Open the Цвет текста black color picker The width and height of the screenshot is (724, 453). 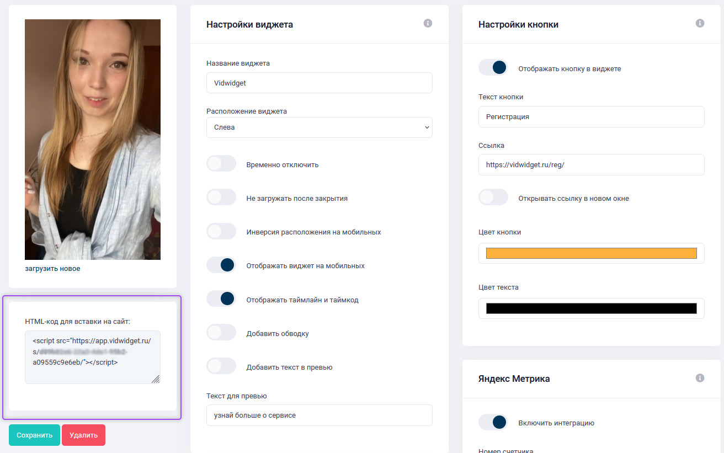(x=592, y=308)
